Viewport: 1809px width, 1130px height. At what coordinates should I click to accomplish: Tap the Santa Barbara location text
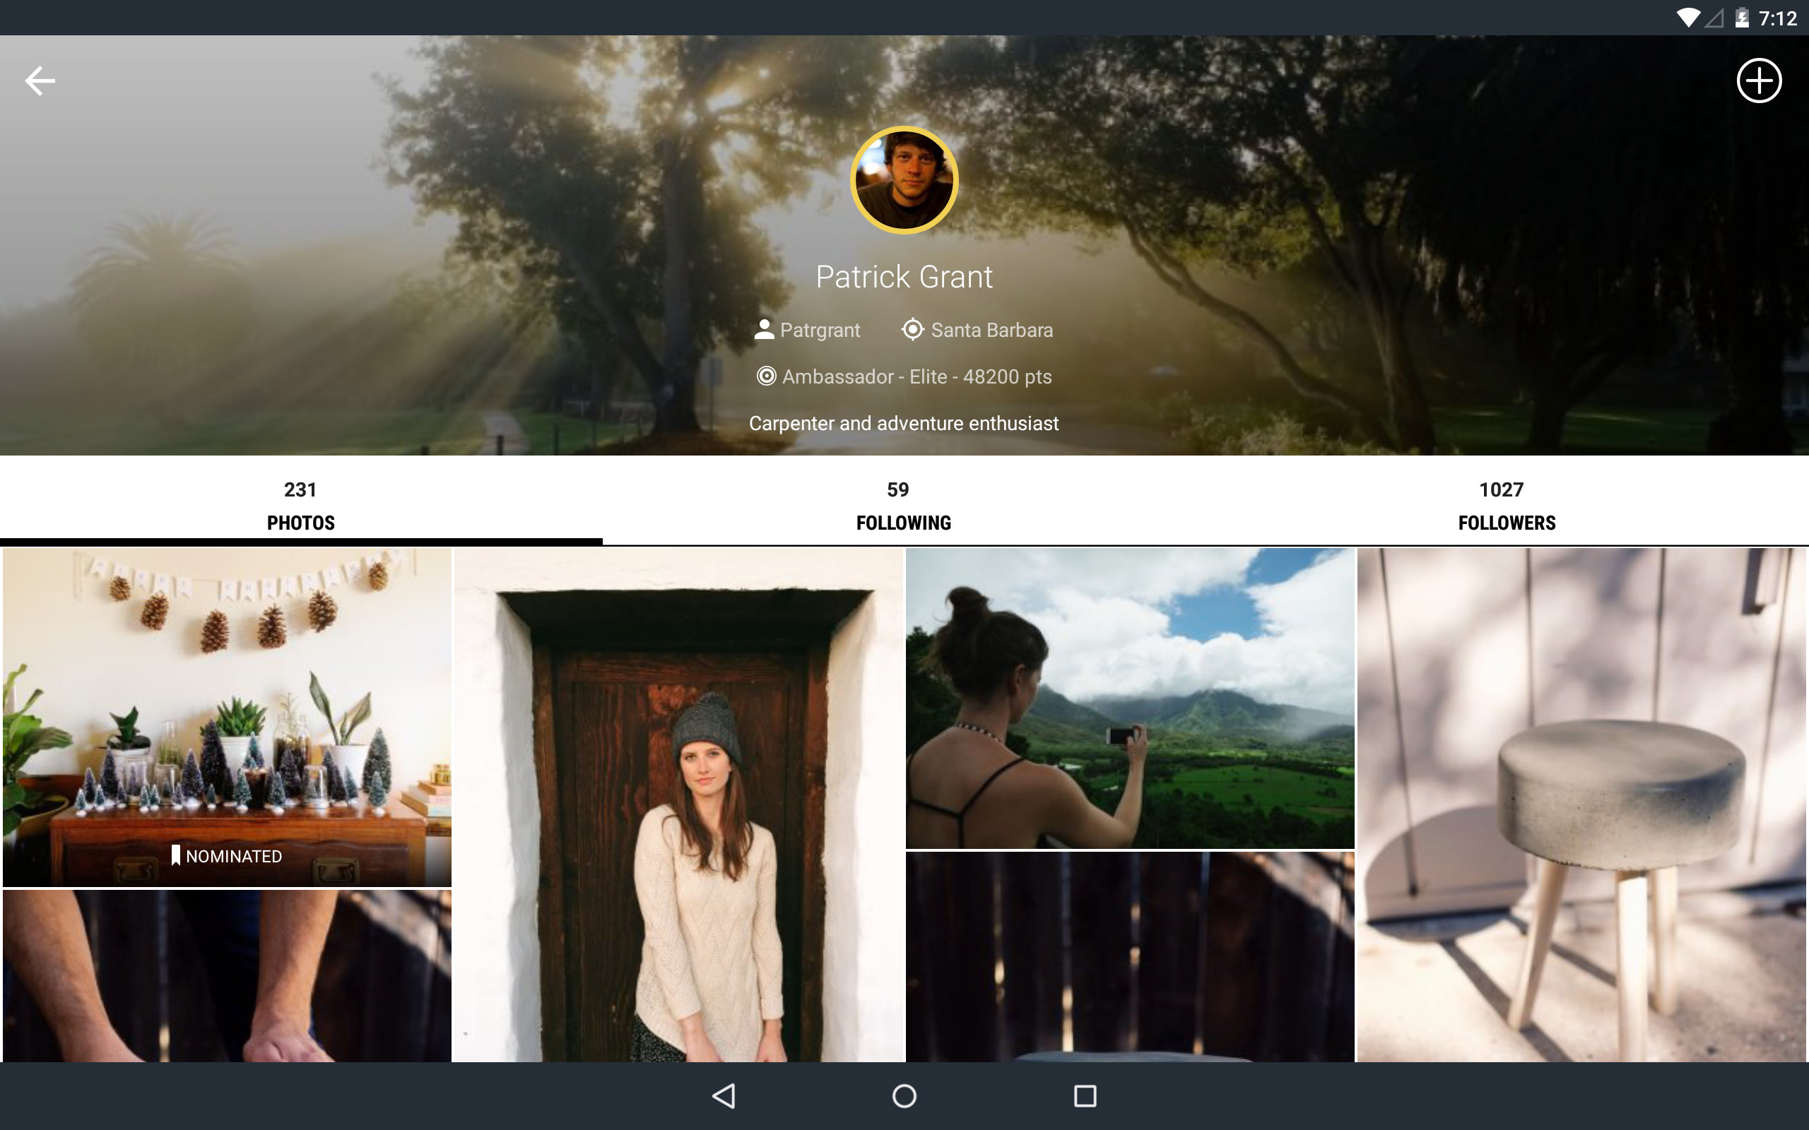(x=991, y=330)
